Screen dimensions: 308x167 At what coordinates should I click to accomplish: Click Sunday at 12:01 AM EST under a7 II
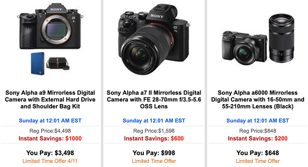tap(154, 120)
